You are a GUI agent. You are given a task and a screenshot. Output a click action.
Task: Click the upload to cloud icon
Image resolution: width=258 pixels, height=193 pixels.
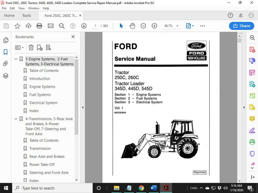[28, 26]
